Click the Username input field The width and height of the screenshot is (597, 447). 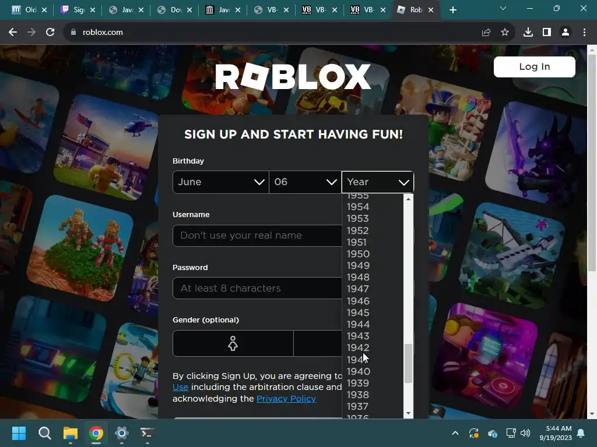tap(257, 236)
